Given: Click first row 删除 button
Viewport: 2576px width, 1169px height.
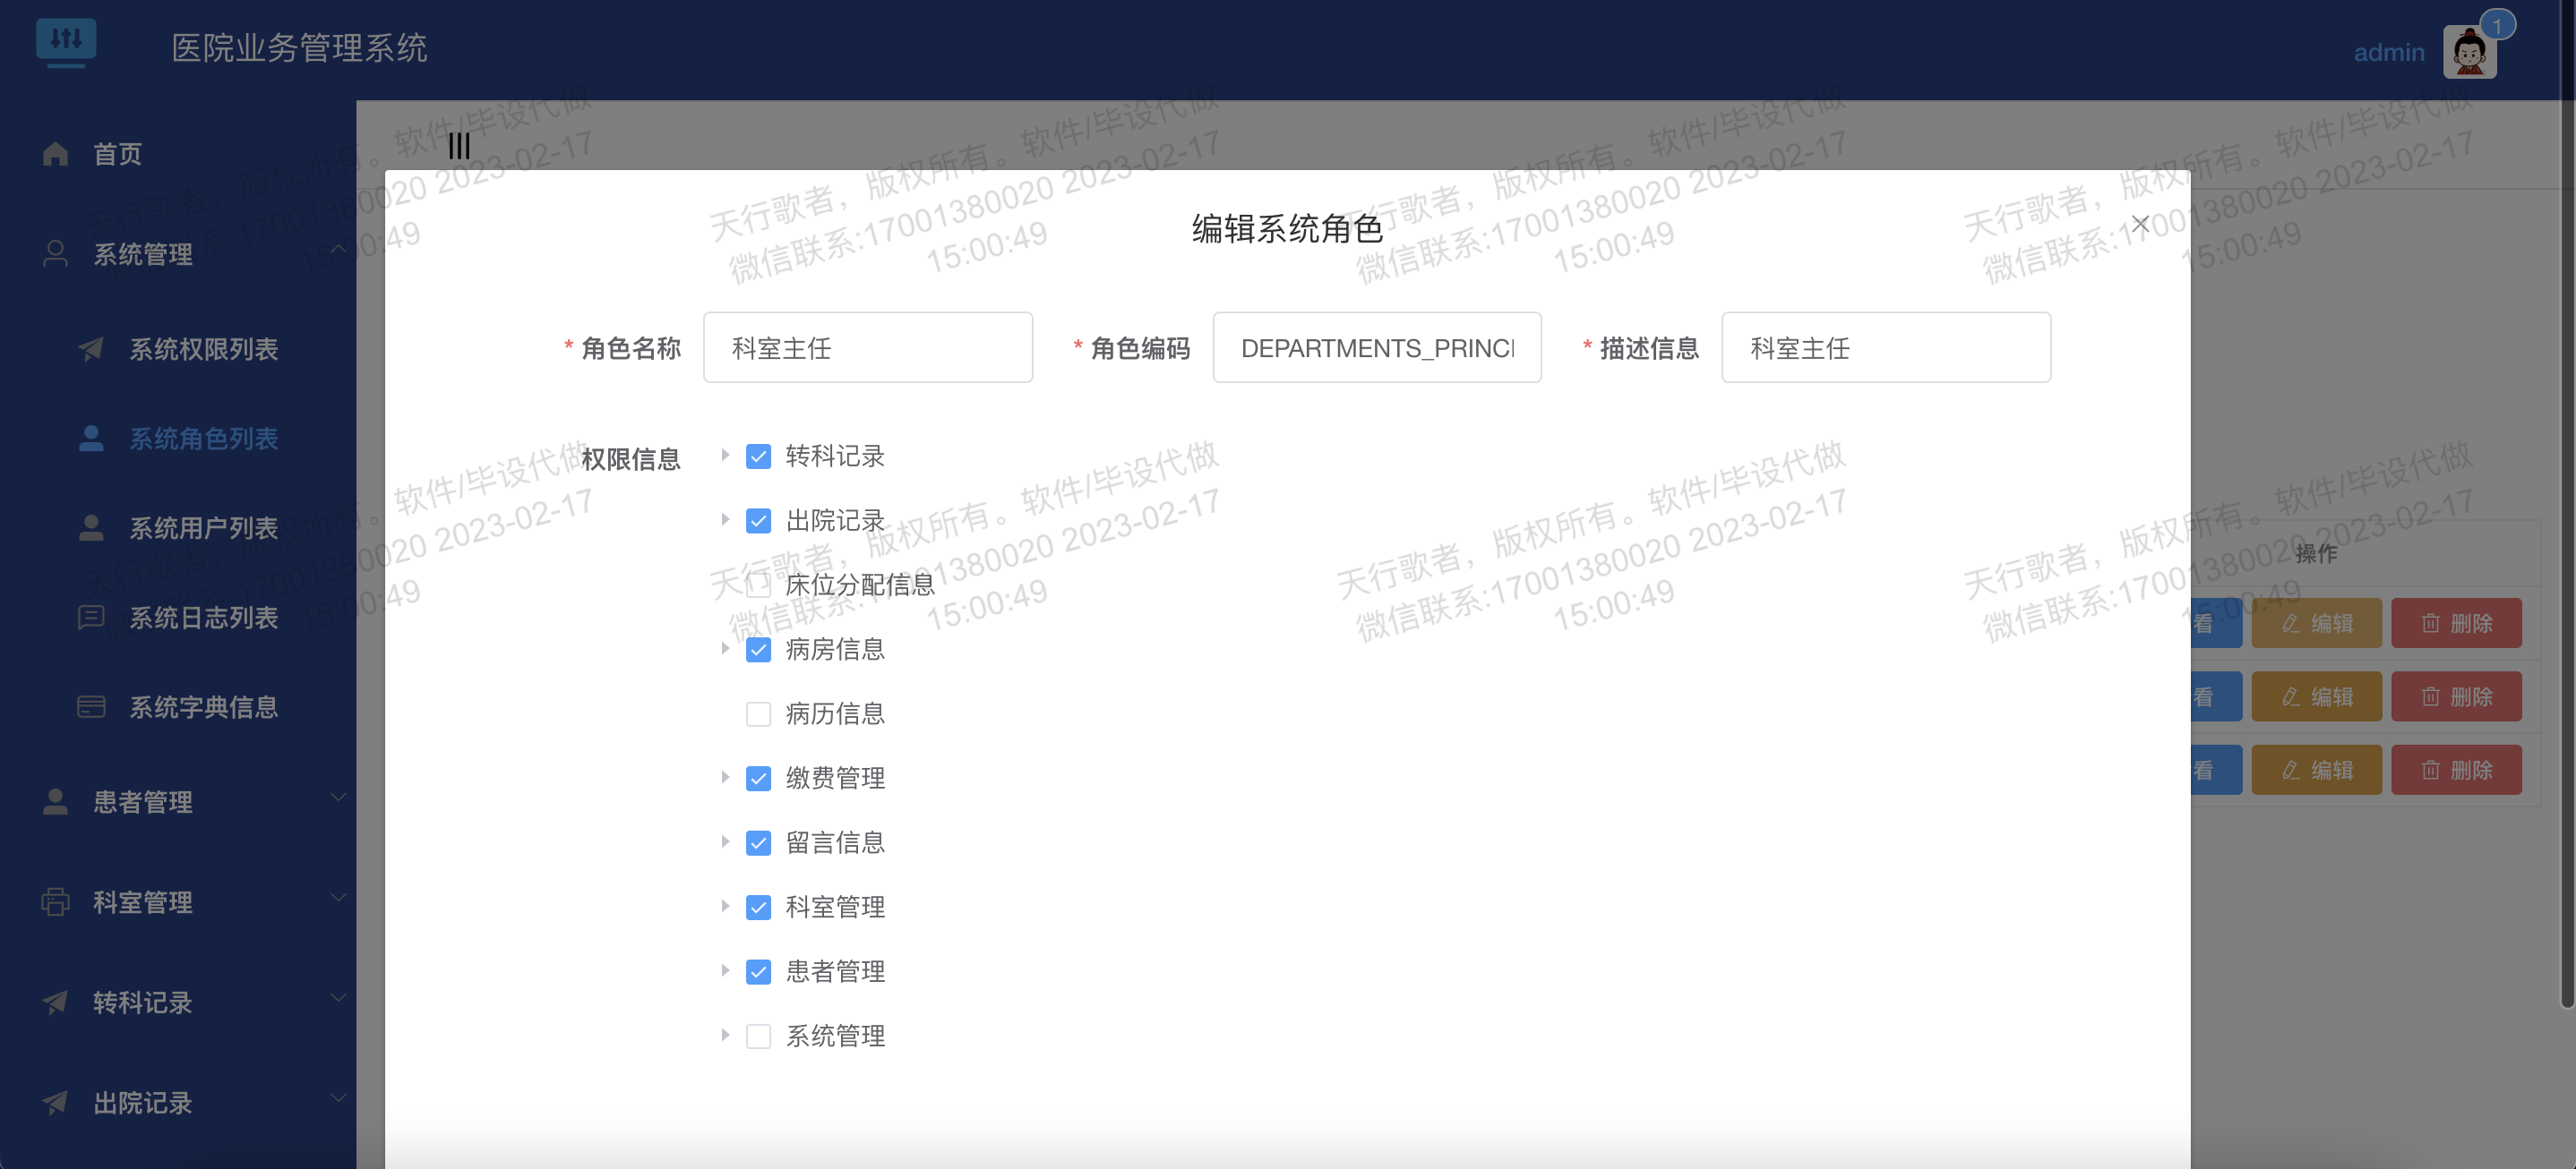Looking at the screenshot, I should (x=2456, y=624).
